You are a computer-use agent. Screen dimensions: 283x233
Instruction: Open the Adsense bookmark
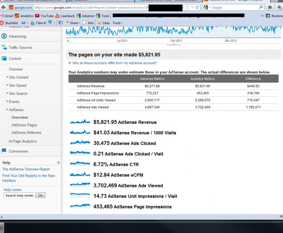(85, 16)
